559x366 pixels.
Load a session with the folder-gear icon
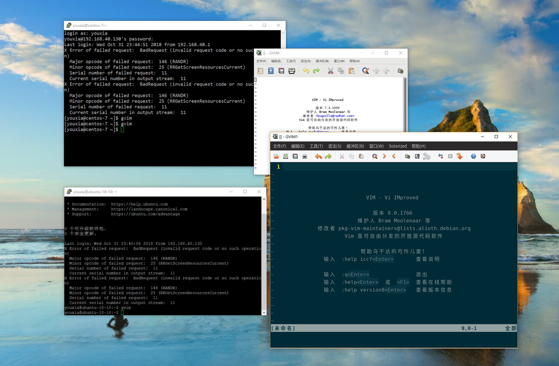pos(408,156)
